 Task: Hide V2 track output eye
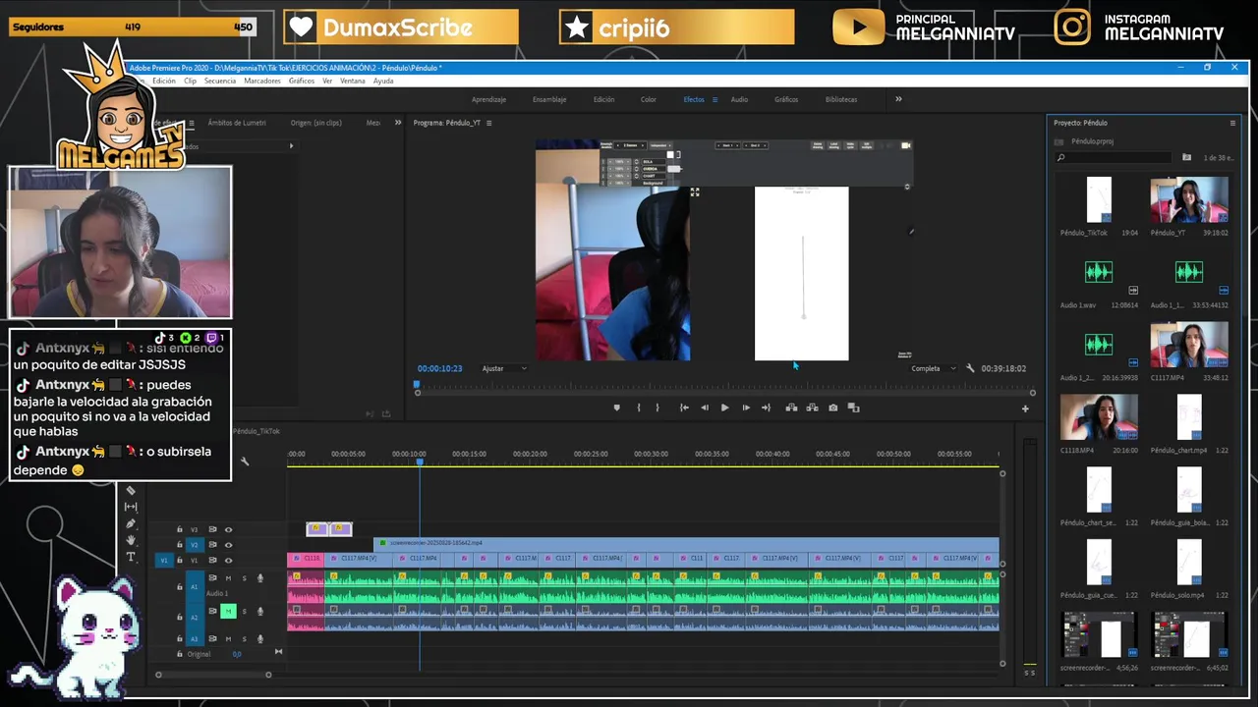coord(228,545)
